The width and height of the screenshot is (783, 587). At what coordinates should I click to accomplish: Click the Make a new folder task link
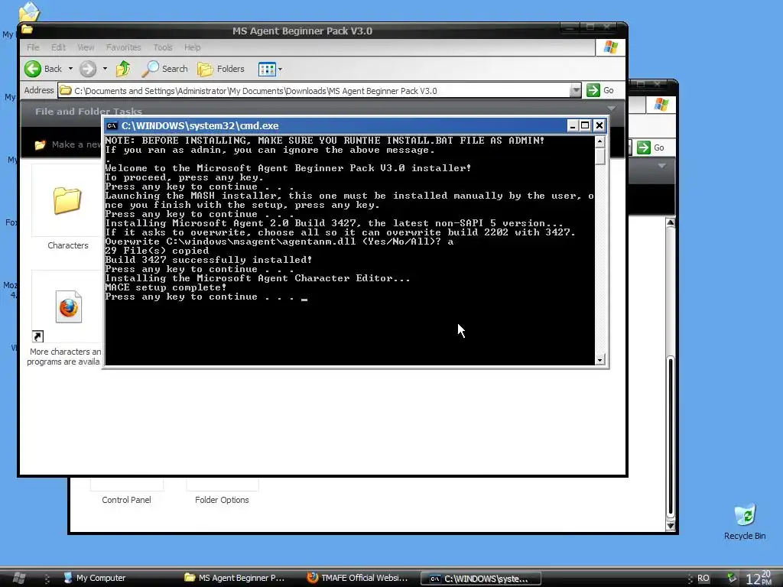point(70,144)
